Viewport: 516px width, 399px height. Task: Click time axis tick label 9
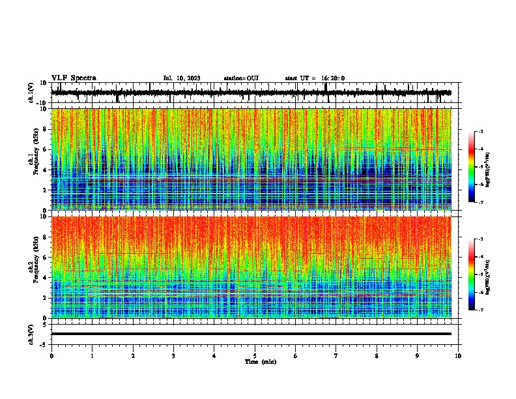[417, 356]
